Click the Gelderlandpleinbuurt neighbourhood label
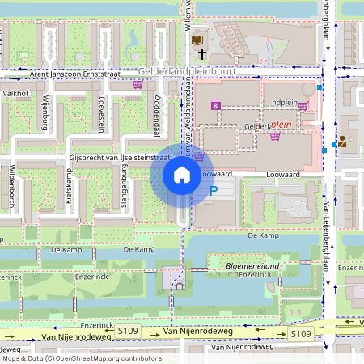The width and height of the screenshot is (364, 364). click(x=187, y=71)
